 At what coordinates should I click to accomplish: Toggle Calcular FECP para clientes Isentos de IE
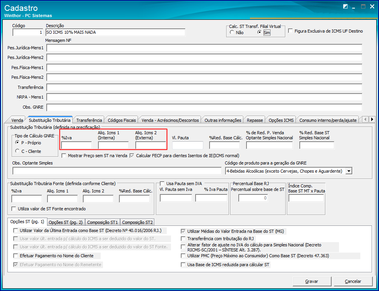click(132, 156)
